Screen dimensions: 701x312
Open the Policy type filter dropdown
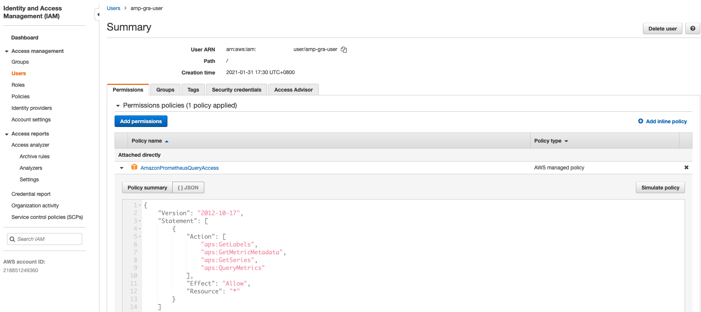click(x=566, y=141)
